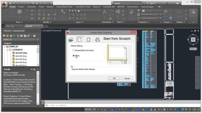
Task: Open demo02.dwg in the project tree
Action: pyautogui.click(x=21, y=56)
